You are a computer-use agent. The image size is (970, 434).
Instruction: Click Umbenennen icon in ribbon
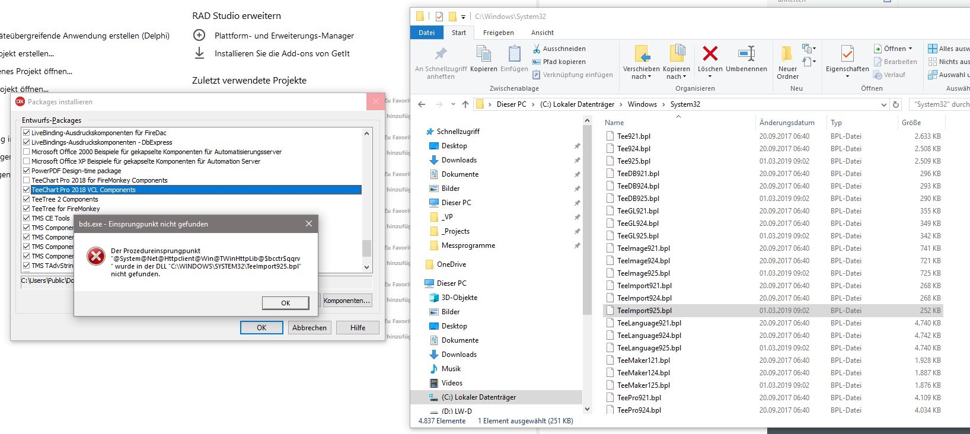(746, 54)
